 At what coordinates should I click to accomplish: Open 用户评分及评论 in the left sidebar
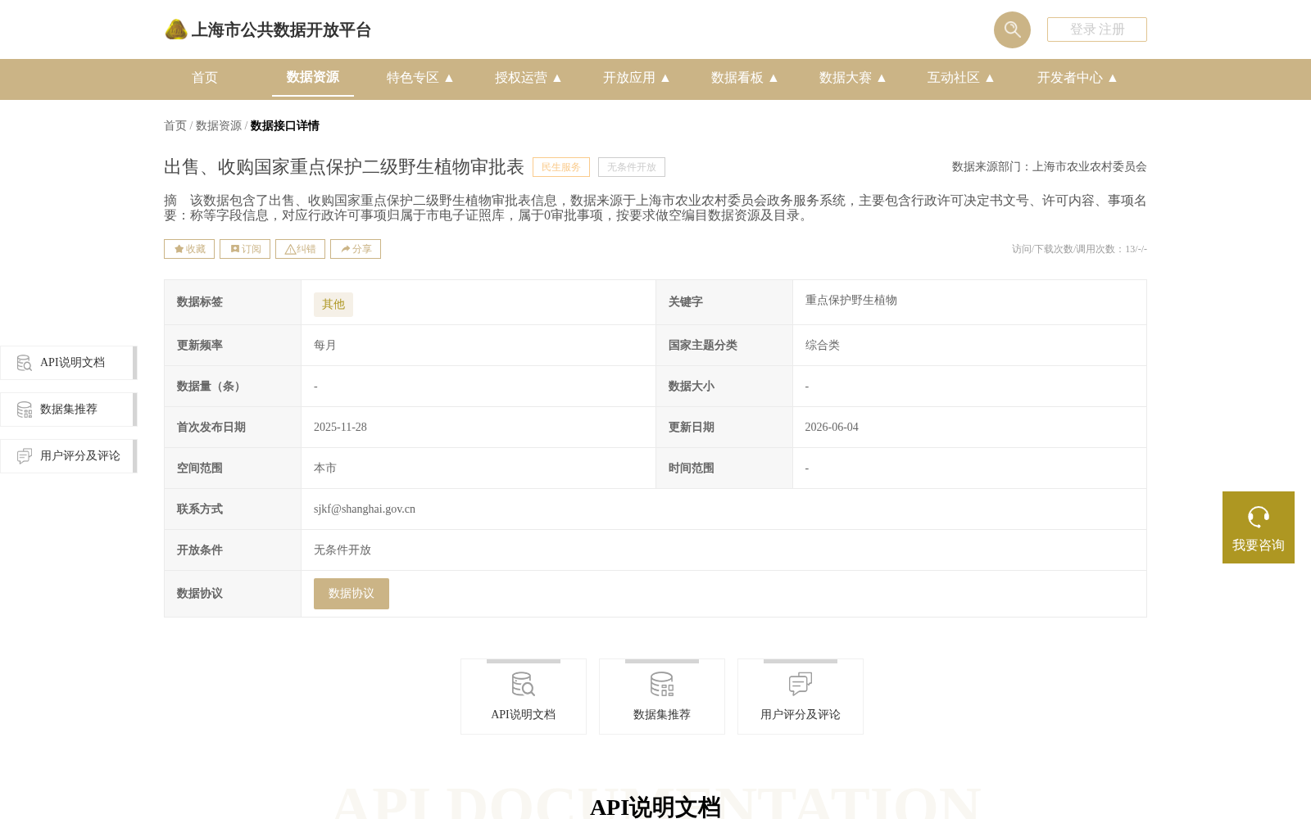coord(68,456)
